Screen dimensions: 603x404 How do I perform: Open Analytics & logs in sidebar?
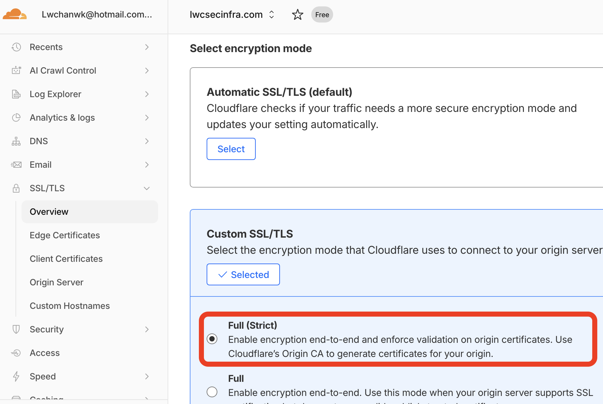click(x=62, y=118)
